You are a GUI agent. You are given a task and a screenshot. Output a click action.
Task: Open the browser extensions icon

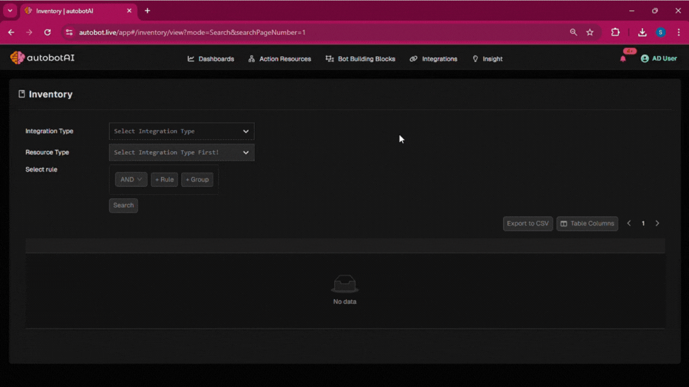(x=615, y=32)
